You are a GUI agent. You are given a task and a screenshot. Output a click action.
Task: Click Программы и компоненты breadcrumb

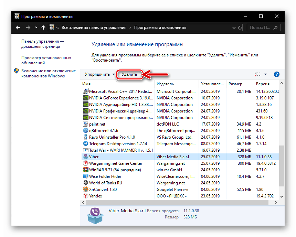click(160, 28)
